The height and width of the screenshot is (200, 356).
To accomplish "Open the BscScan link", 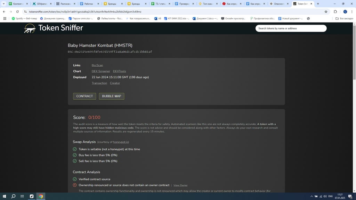I will coord(97,65).
